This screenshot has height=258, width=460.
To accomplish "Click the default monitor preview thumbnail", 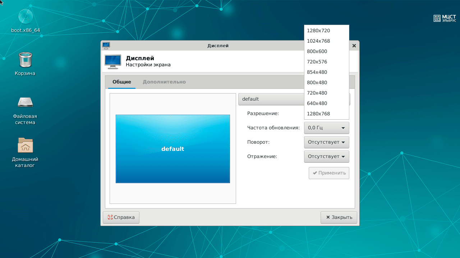I will 173,149.
